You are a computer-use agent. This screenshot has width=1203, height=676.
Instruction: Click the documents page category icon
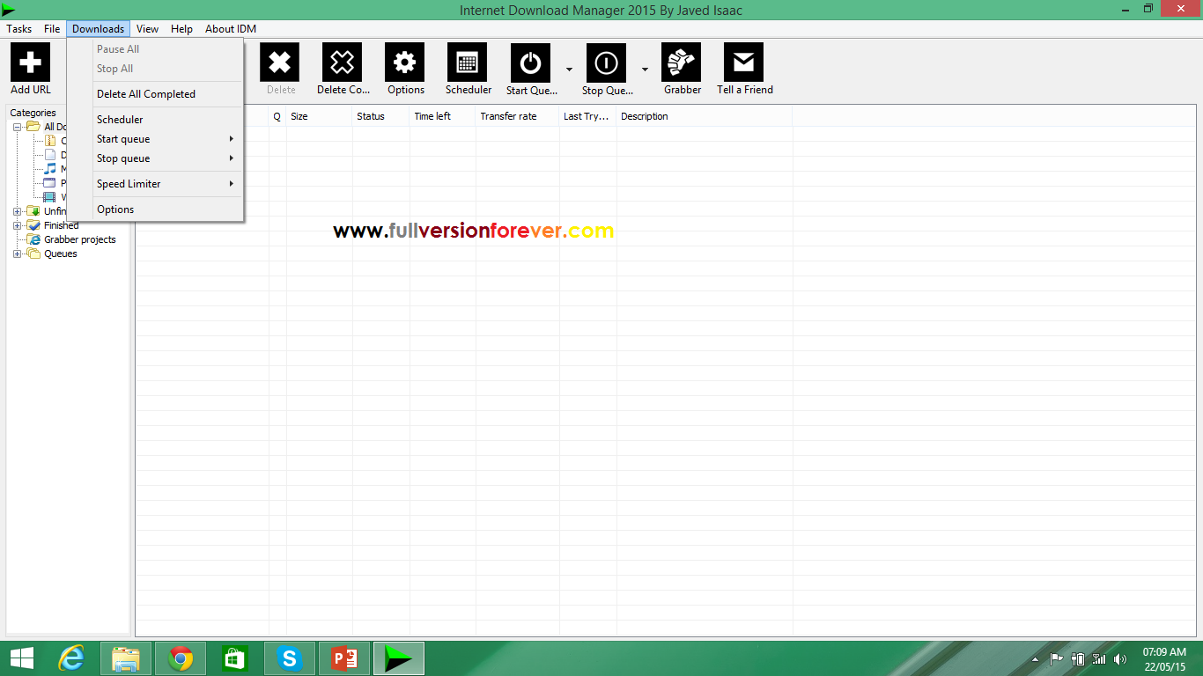click(50, 155)
